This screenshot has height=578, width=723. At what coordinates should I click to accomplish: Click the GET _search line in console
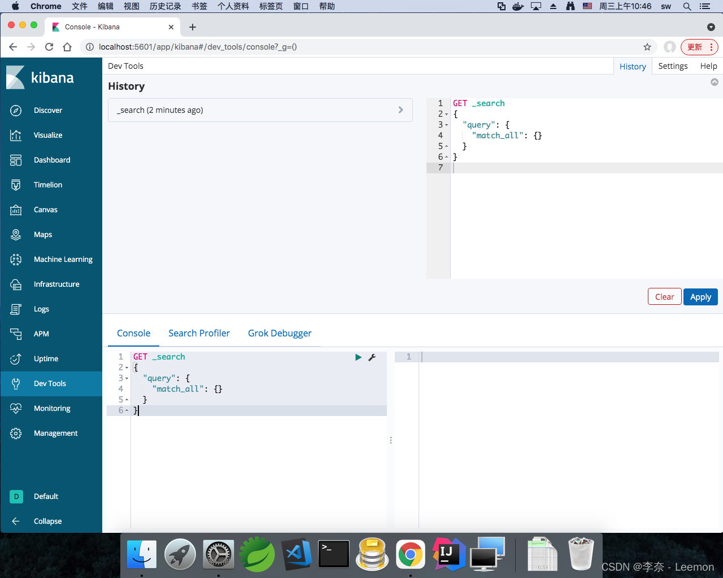coord(159,357)
